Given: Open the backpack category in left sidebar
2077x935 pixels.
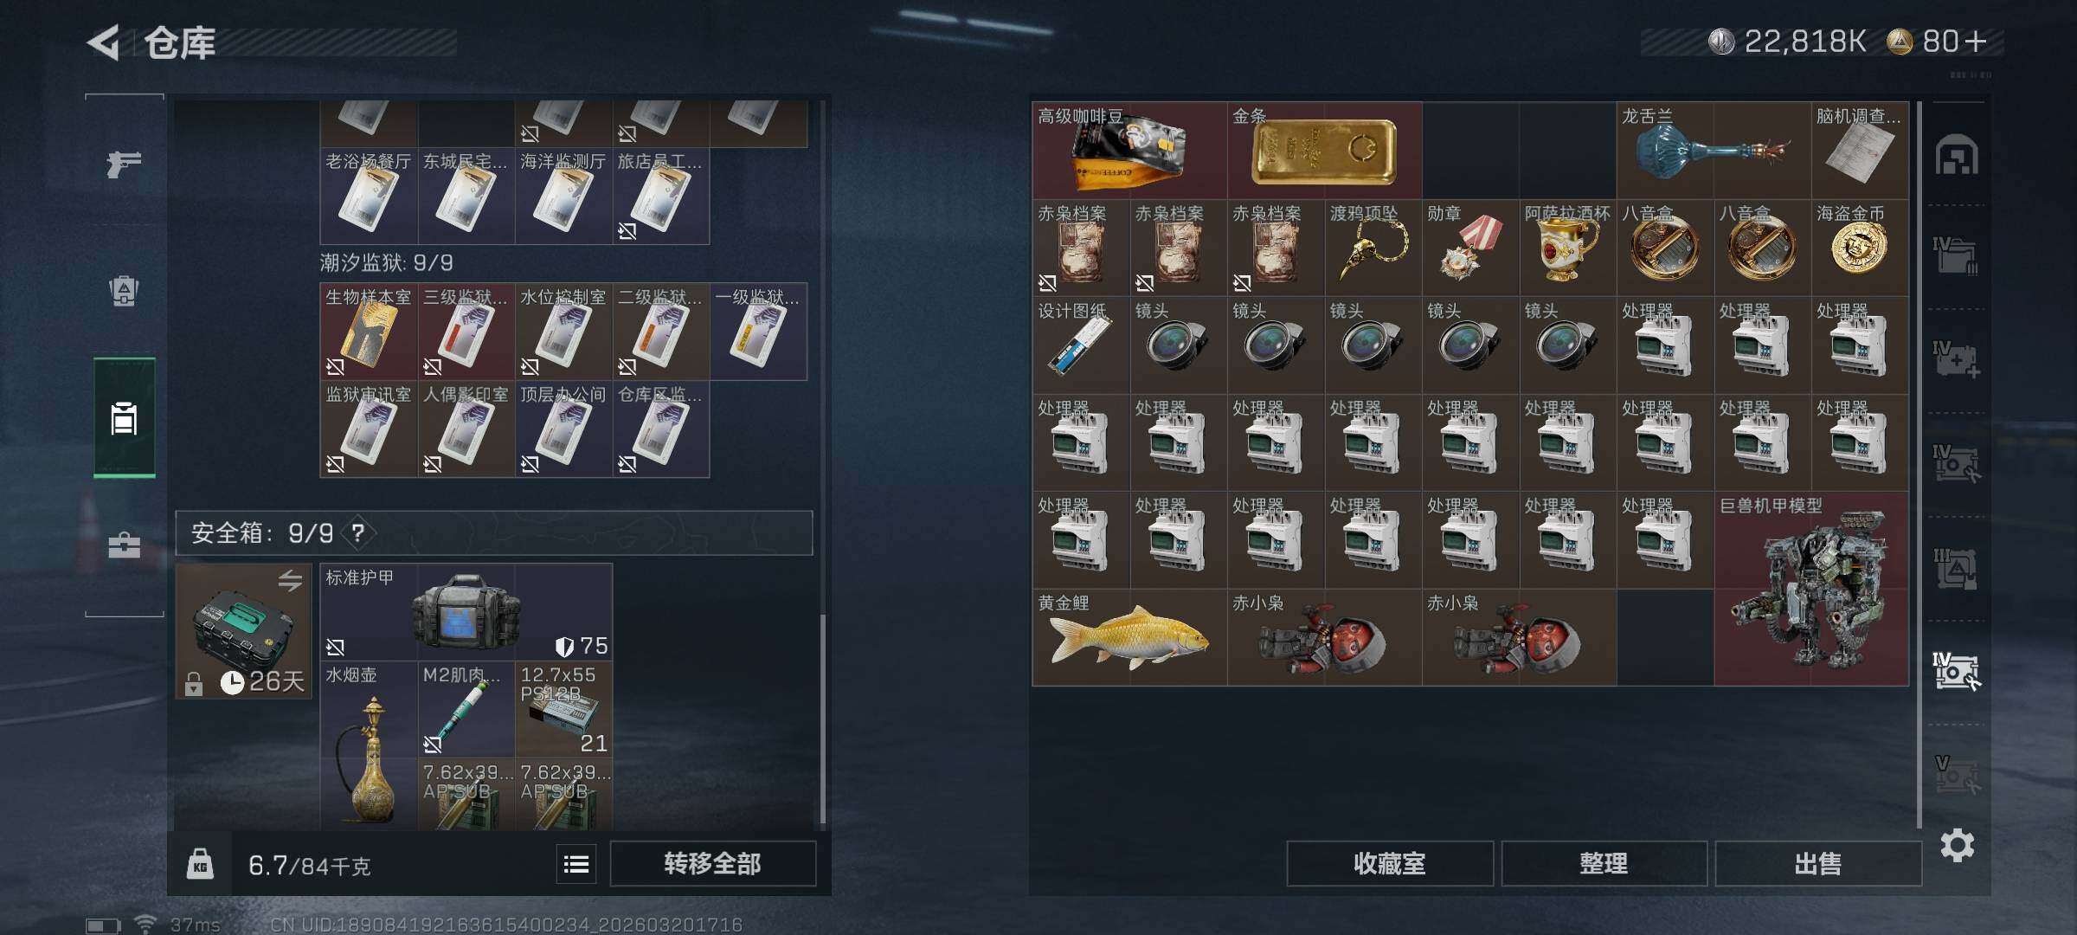Looking at the screenshot, I should tap(124, 291).
